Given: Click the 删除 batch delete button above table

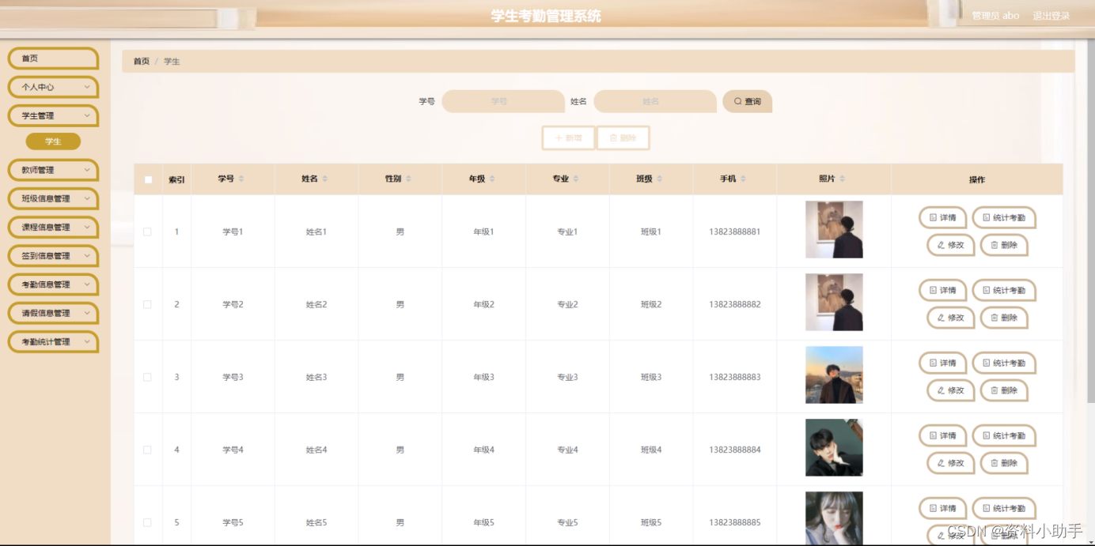Looking at the screenshot, I should coord(623,137).
